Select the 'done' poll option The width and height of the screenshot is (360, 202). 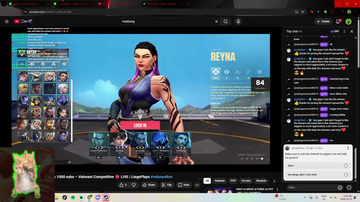pos(318,166)
